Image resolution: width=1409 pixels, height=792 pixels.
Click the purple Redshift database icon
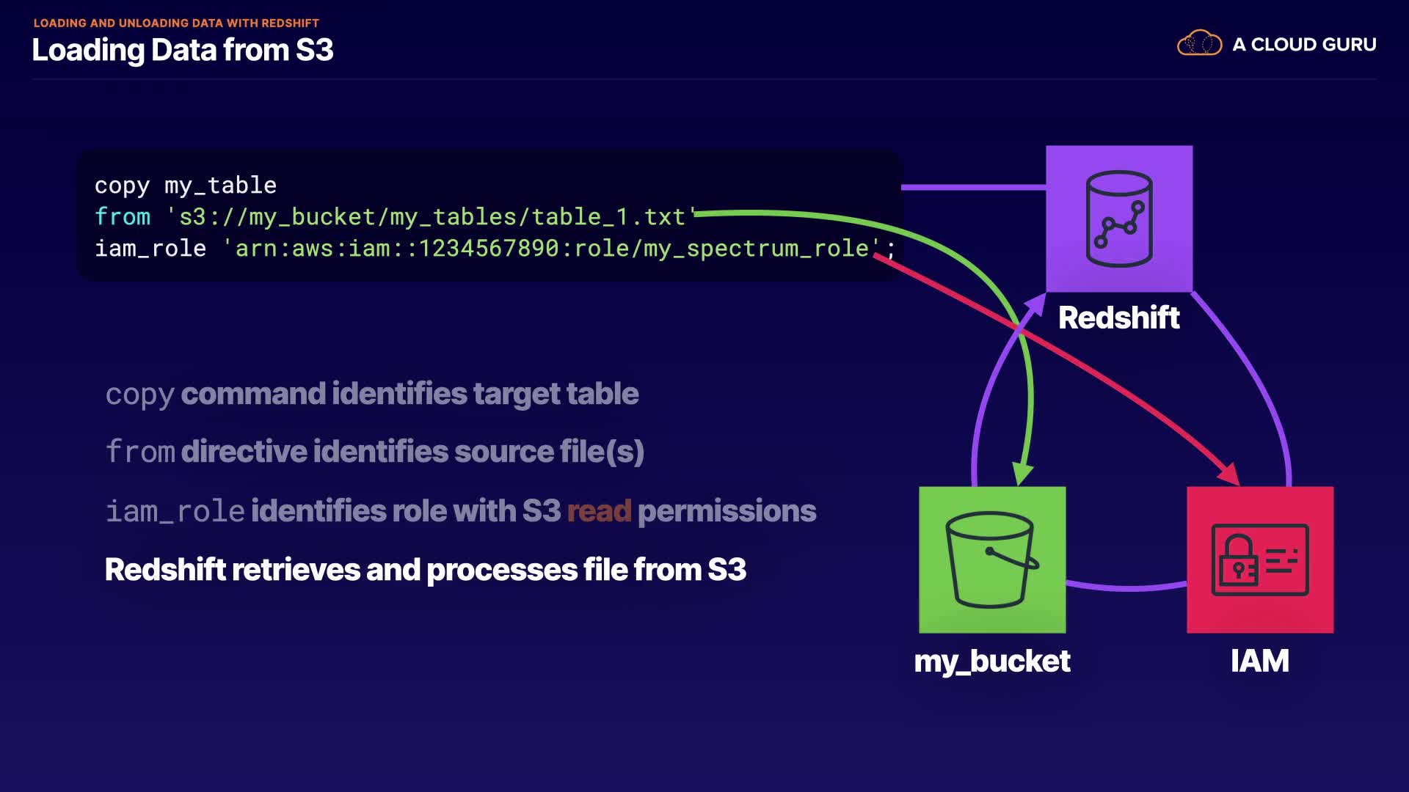pyautogui.click(x=1118, y=219)
